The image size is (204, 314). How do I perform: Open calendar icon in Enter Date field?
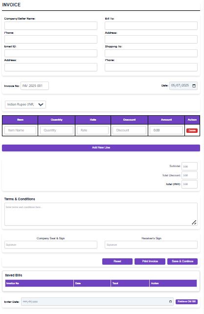(x=171, y=301)
